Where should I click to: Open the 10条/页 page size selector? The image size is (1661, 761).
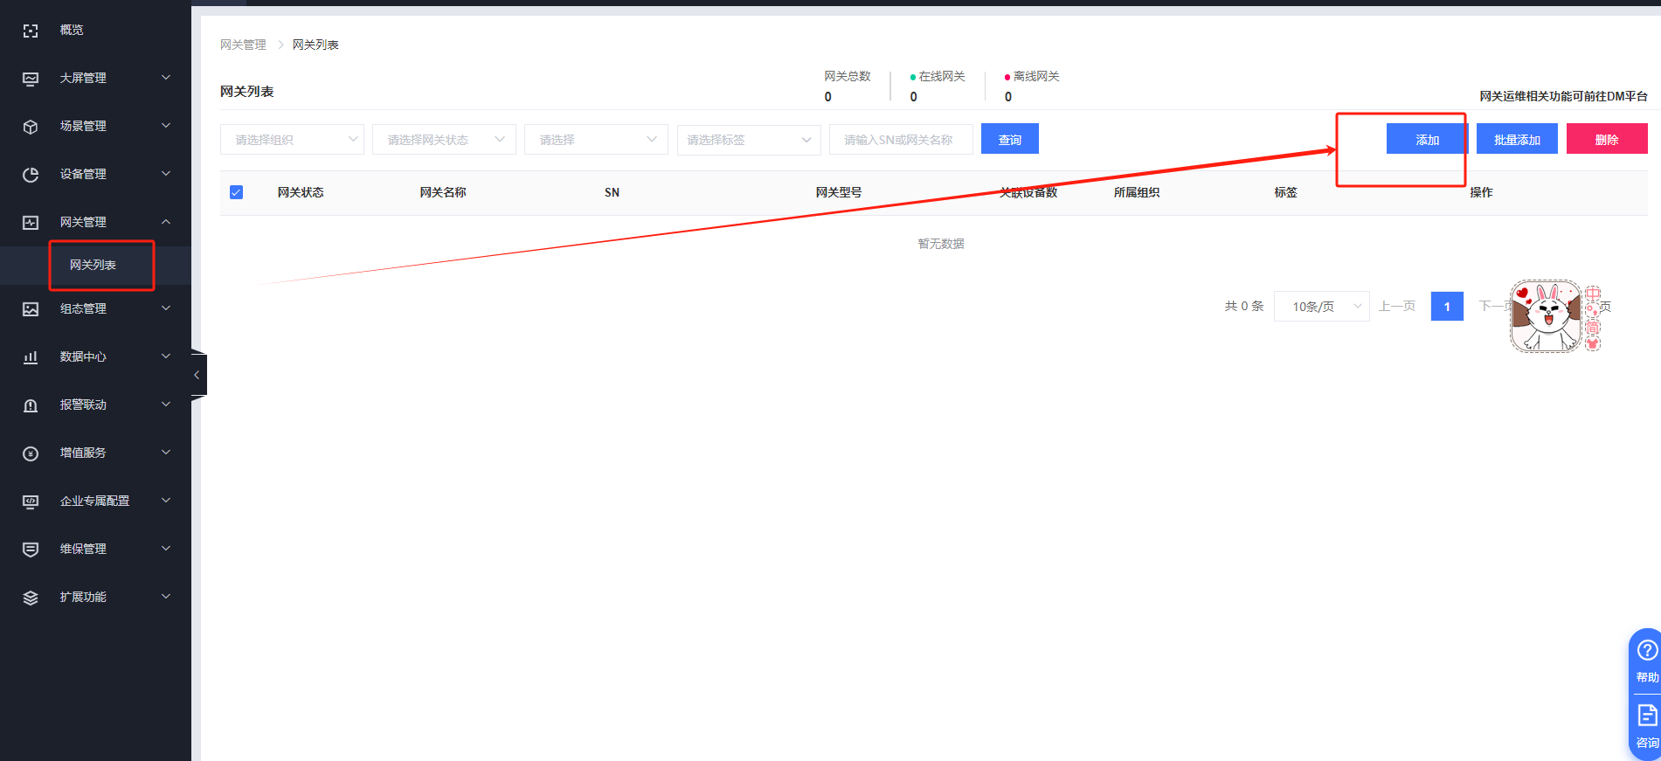(x=1321, y=307)
